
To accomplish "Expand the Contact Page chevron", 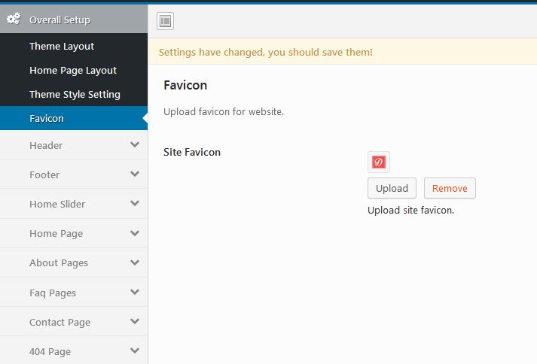I will coord(135,322).
